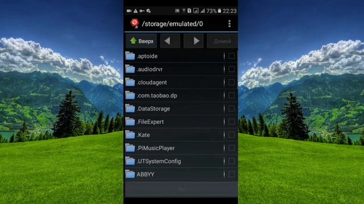Tap the Wi-Fi status icon

[x=184, y=11]
